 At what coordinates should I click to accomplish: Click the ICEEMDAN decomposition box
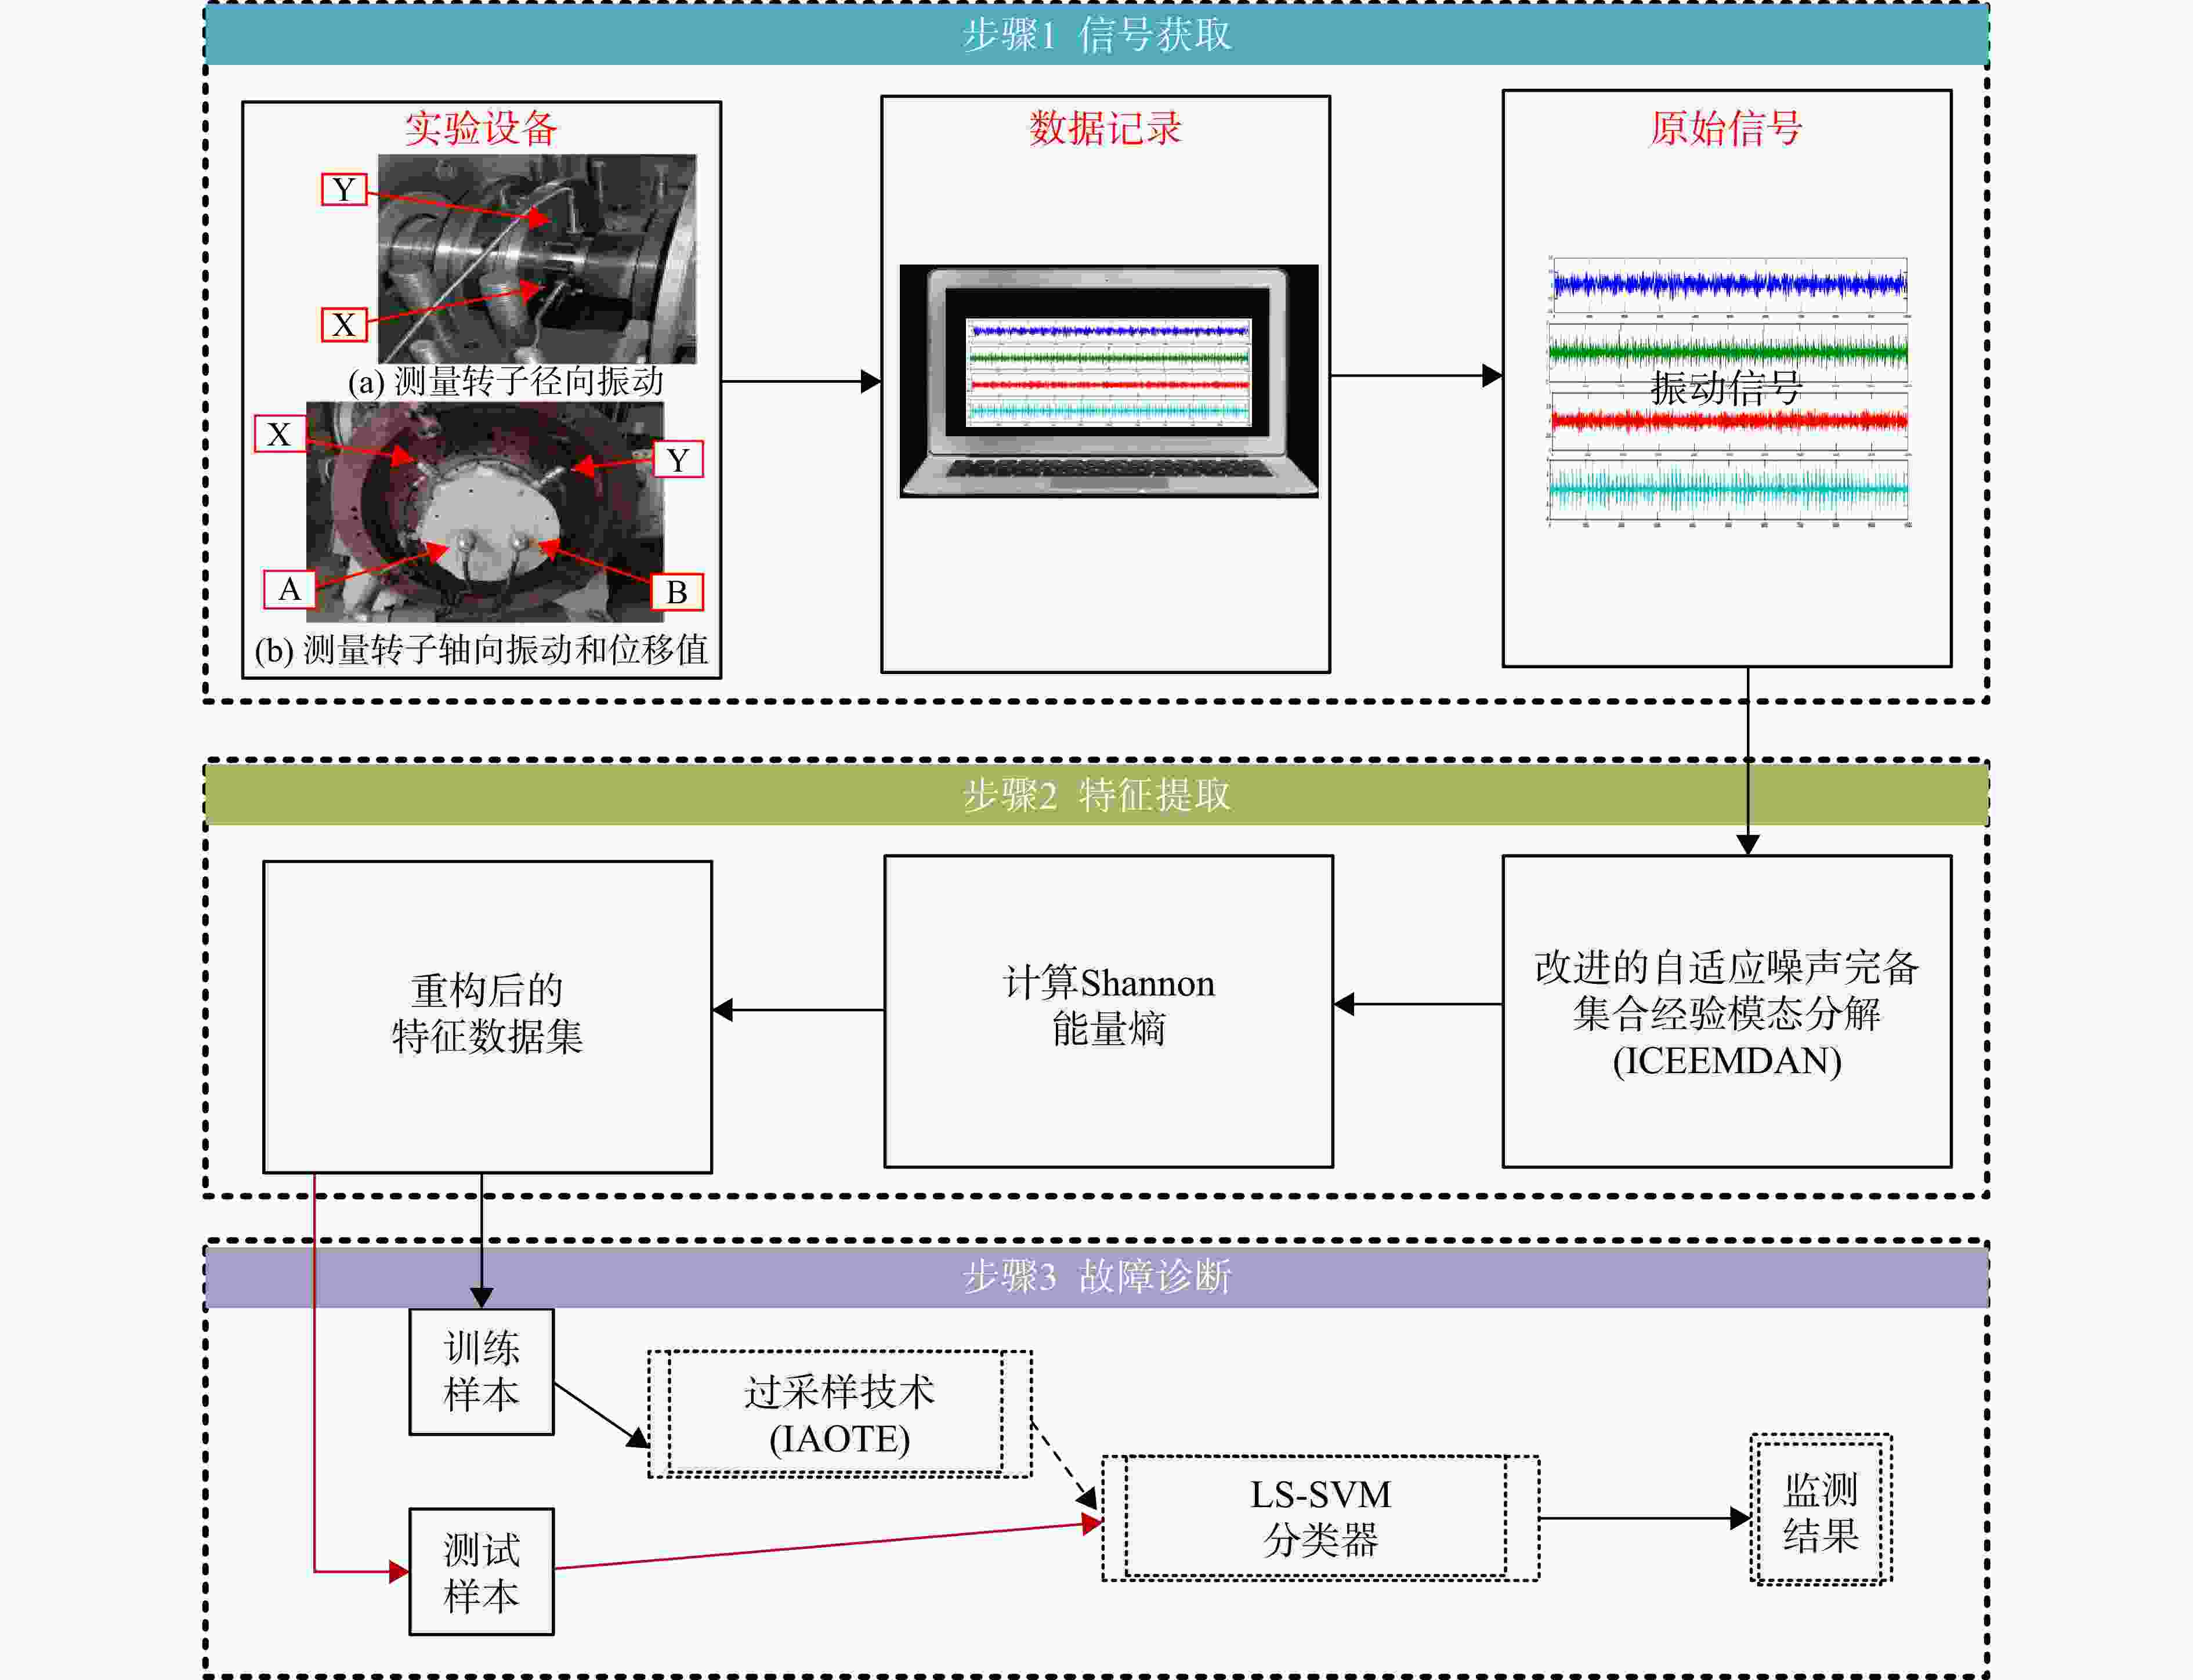[1727, 1011]
